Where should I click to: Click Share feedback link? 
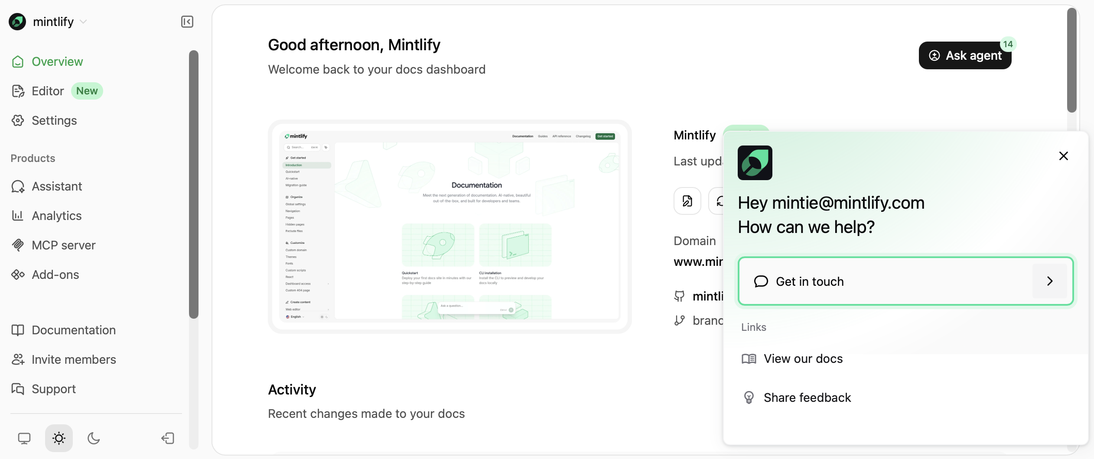click(807, 398)
